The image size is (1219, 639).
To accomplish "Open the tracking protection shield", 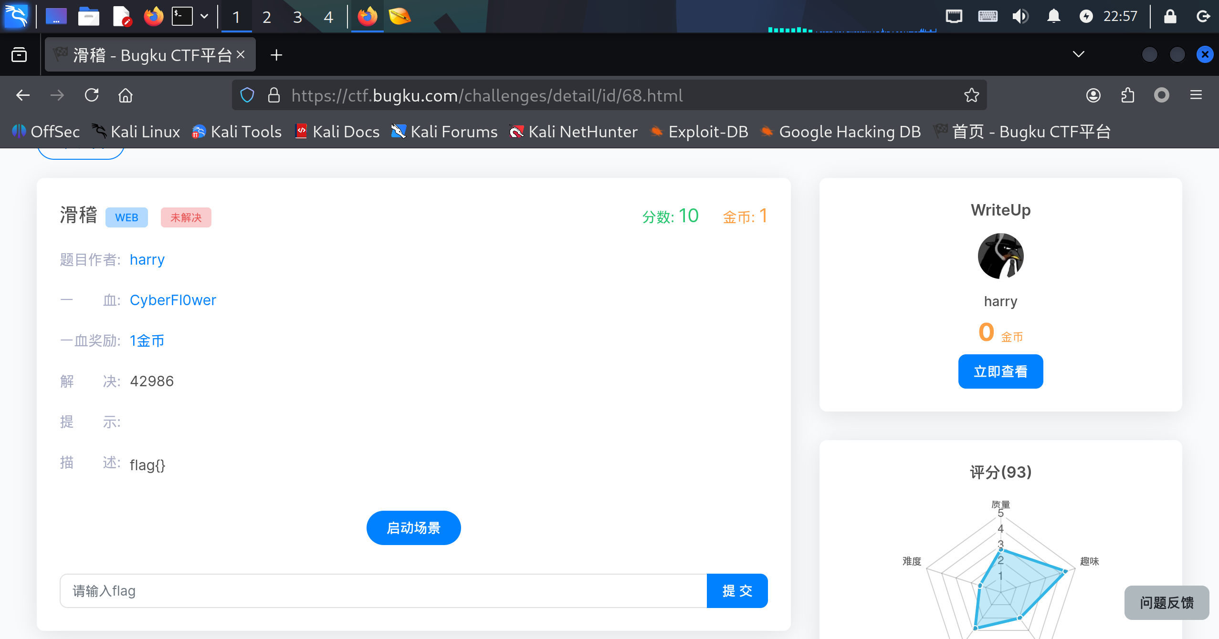I will [x=247, y=95].
